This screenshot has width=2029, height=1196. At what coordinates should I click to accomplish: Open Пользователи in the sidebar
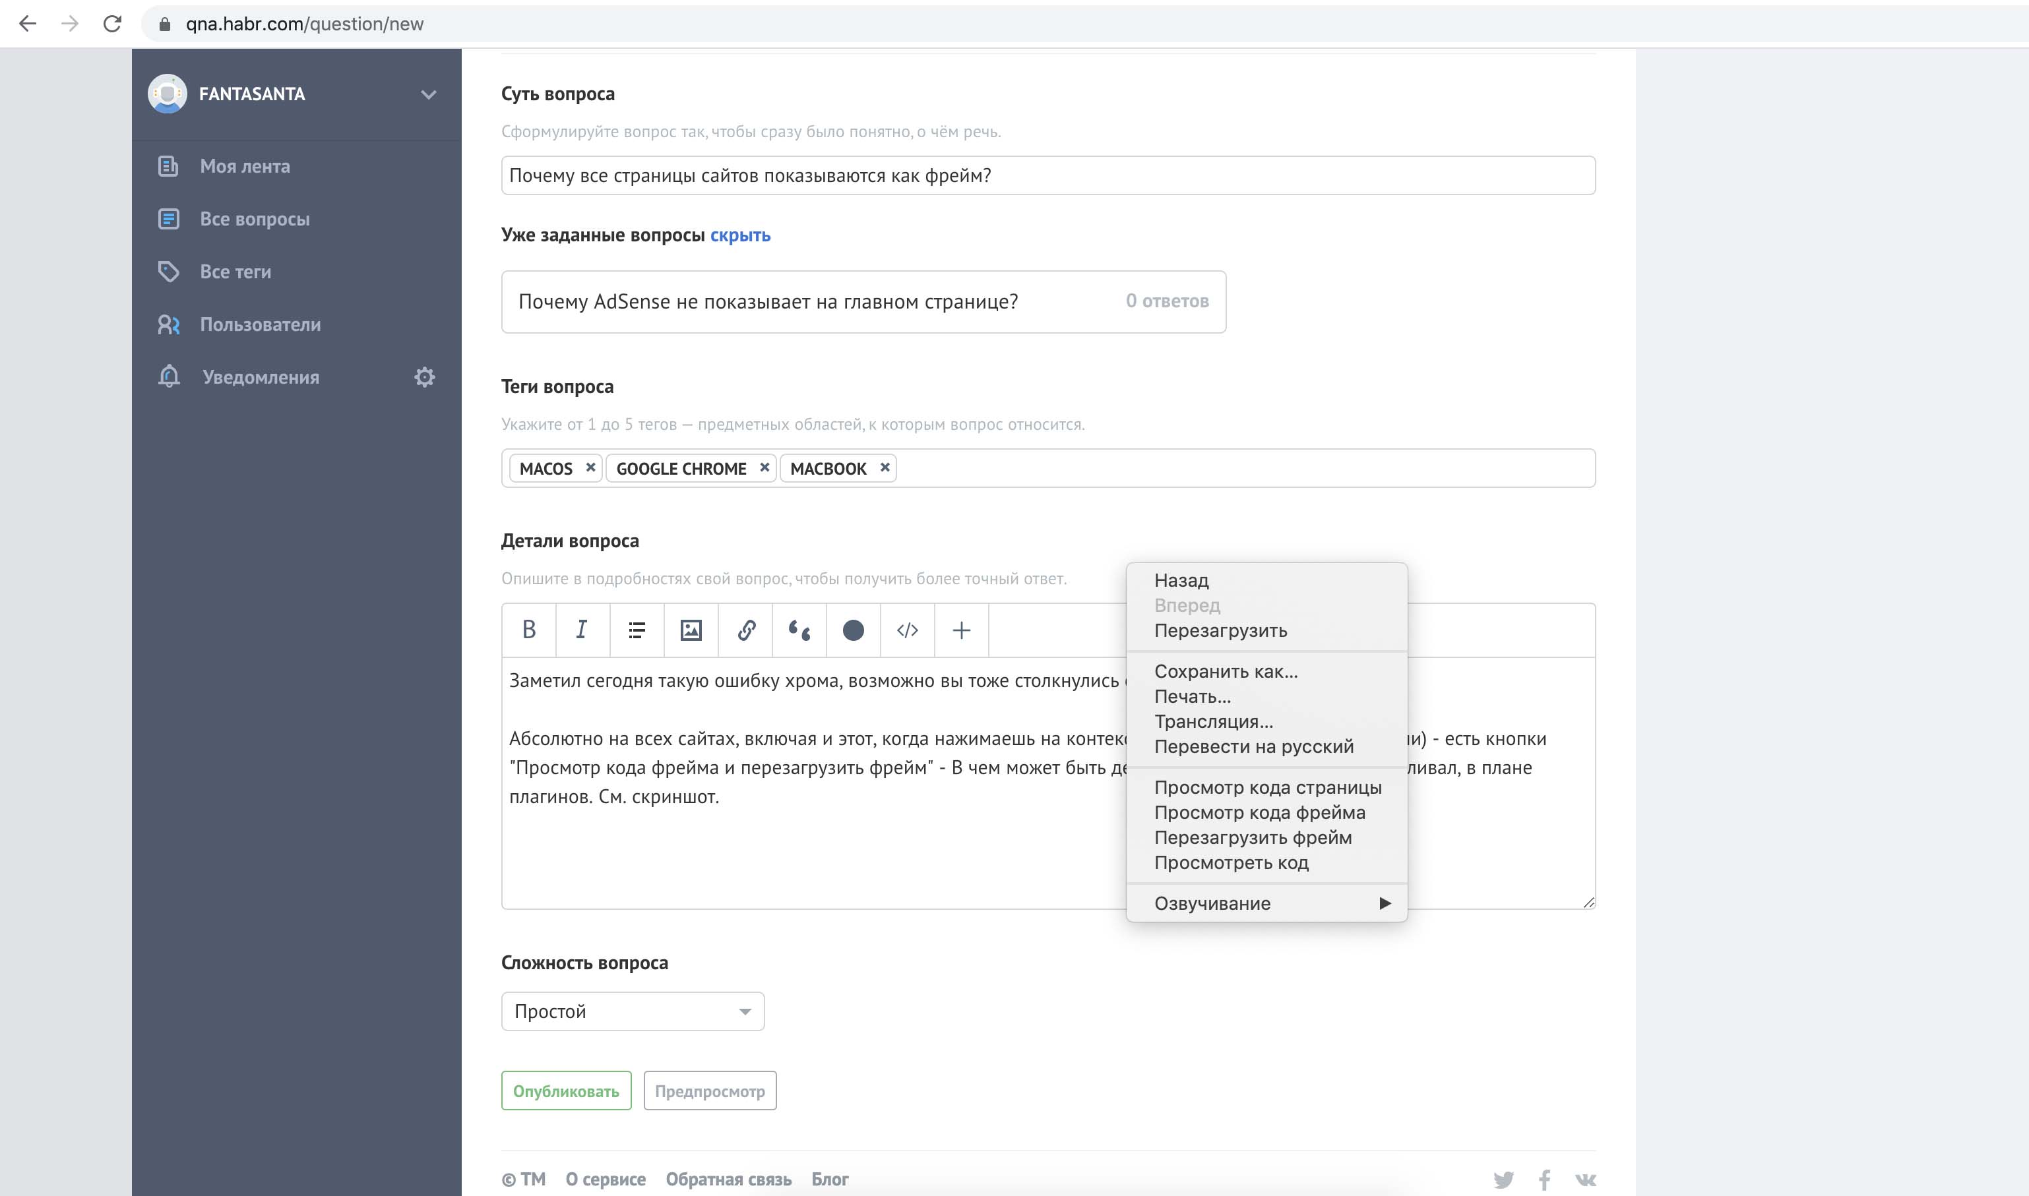pos(261,324)
